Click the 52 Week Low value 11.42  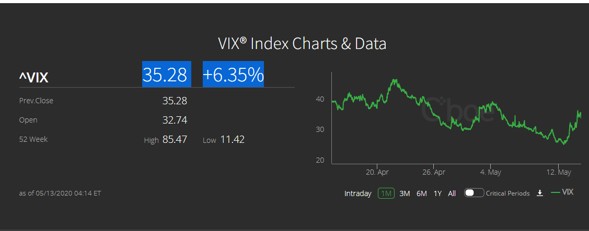click(232, 139)
